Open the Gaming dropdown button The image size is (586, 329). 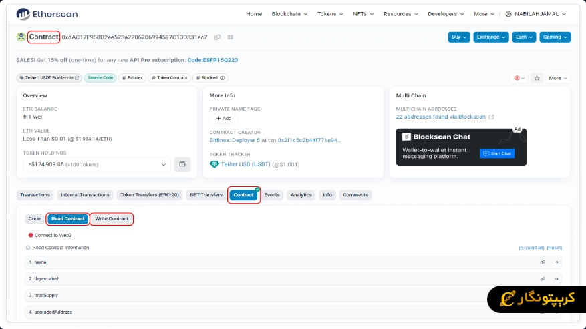(555, 37)
